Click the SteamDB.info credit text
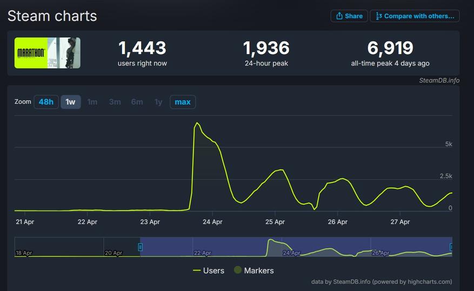The height and width of the screenshot is (291, 474). (x=439, y=81)
